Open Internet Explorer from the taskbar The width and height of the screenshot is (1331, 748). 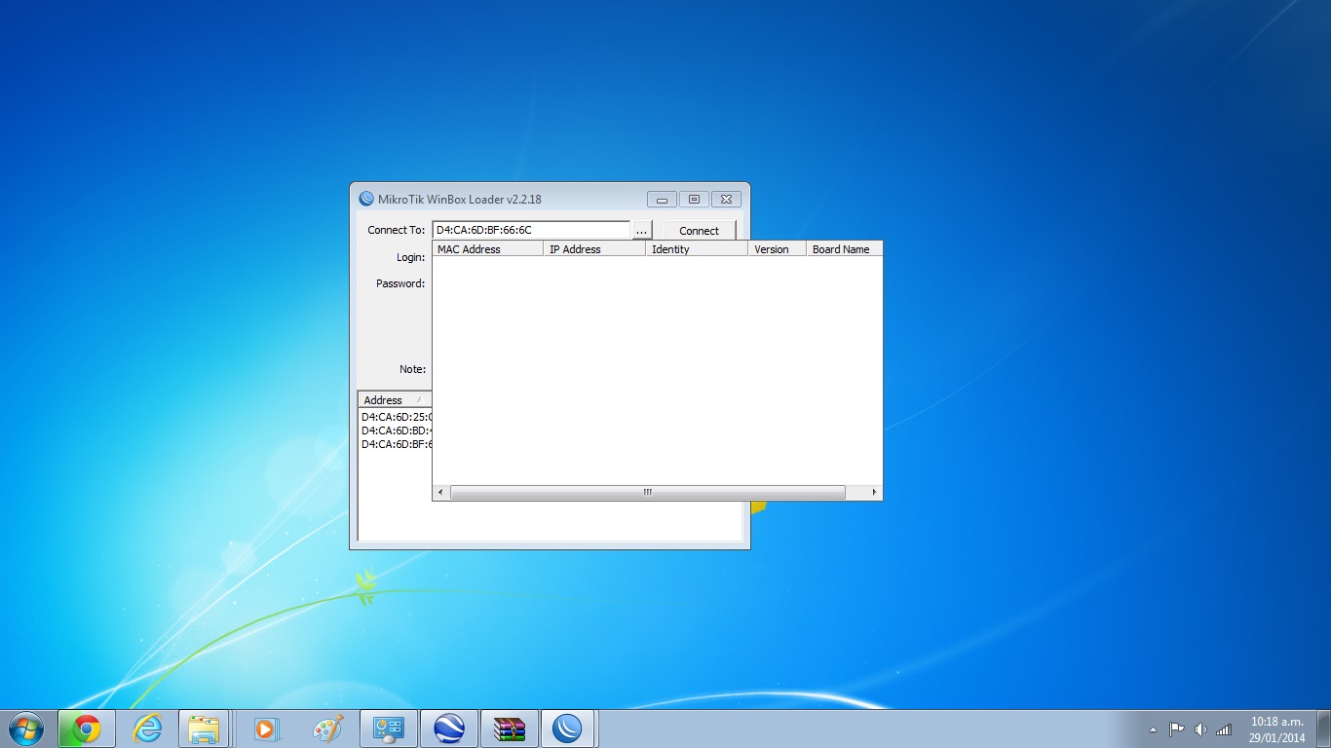point(147,729)
